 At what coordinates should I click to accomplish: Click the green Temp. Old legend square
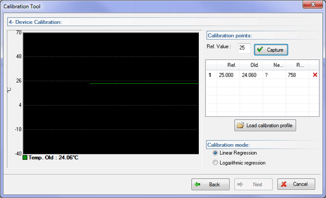click(x=25, y=157)
